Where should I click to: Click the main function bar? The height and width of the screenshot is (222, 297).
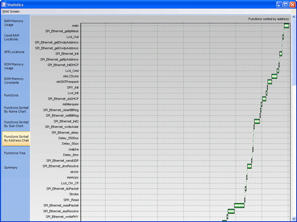point(286,26)
